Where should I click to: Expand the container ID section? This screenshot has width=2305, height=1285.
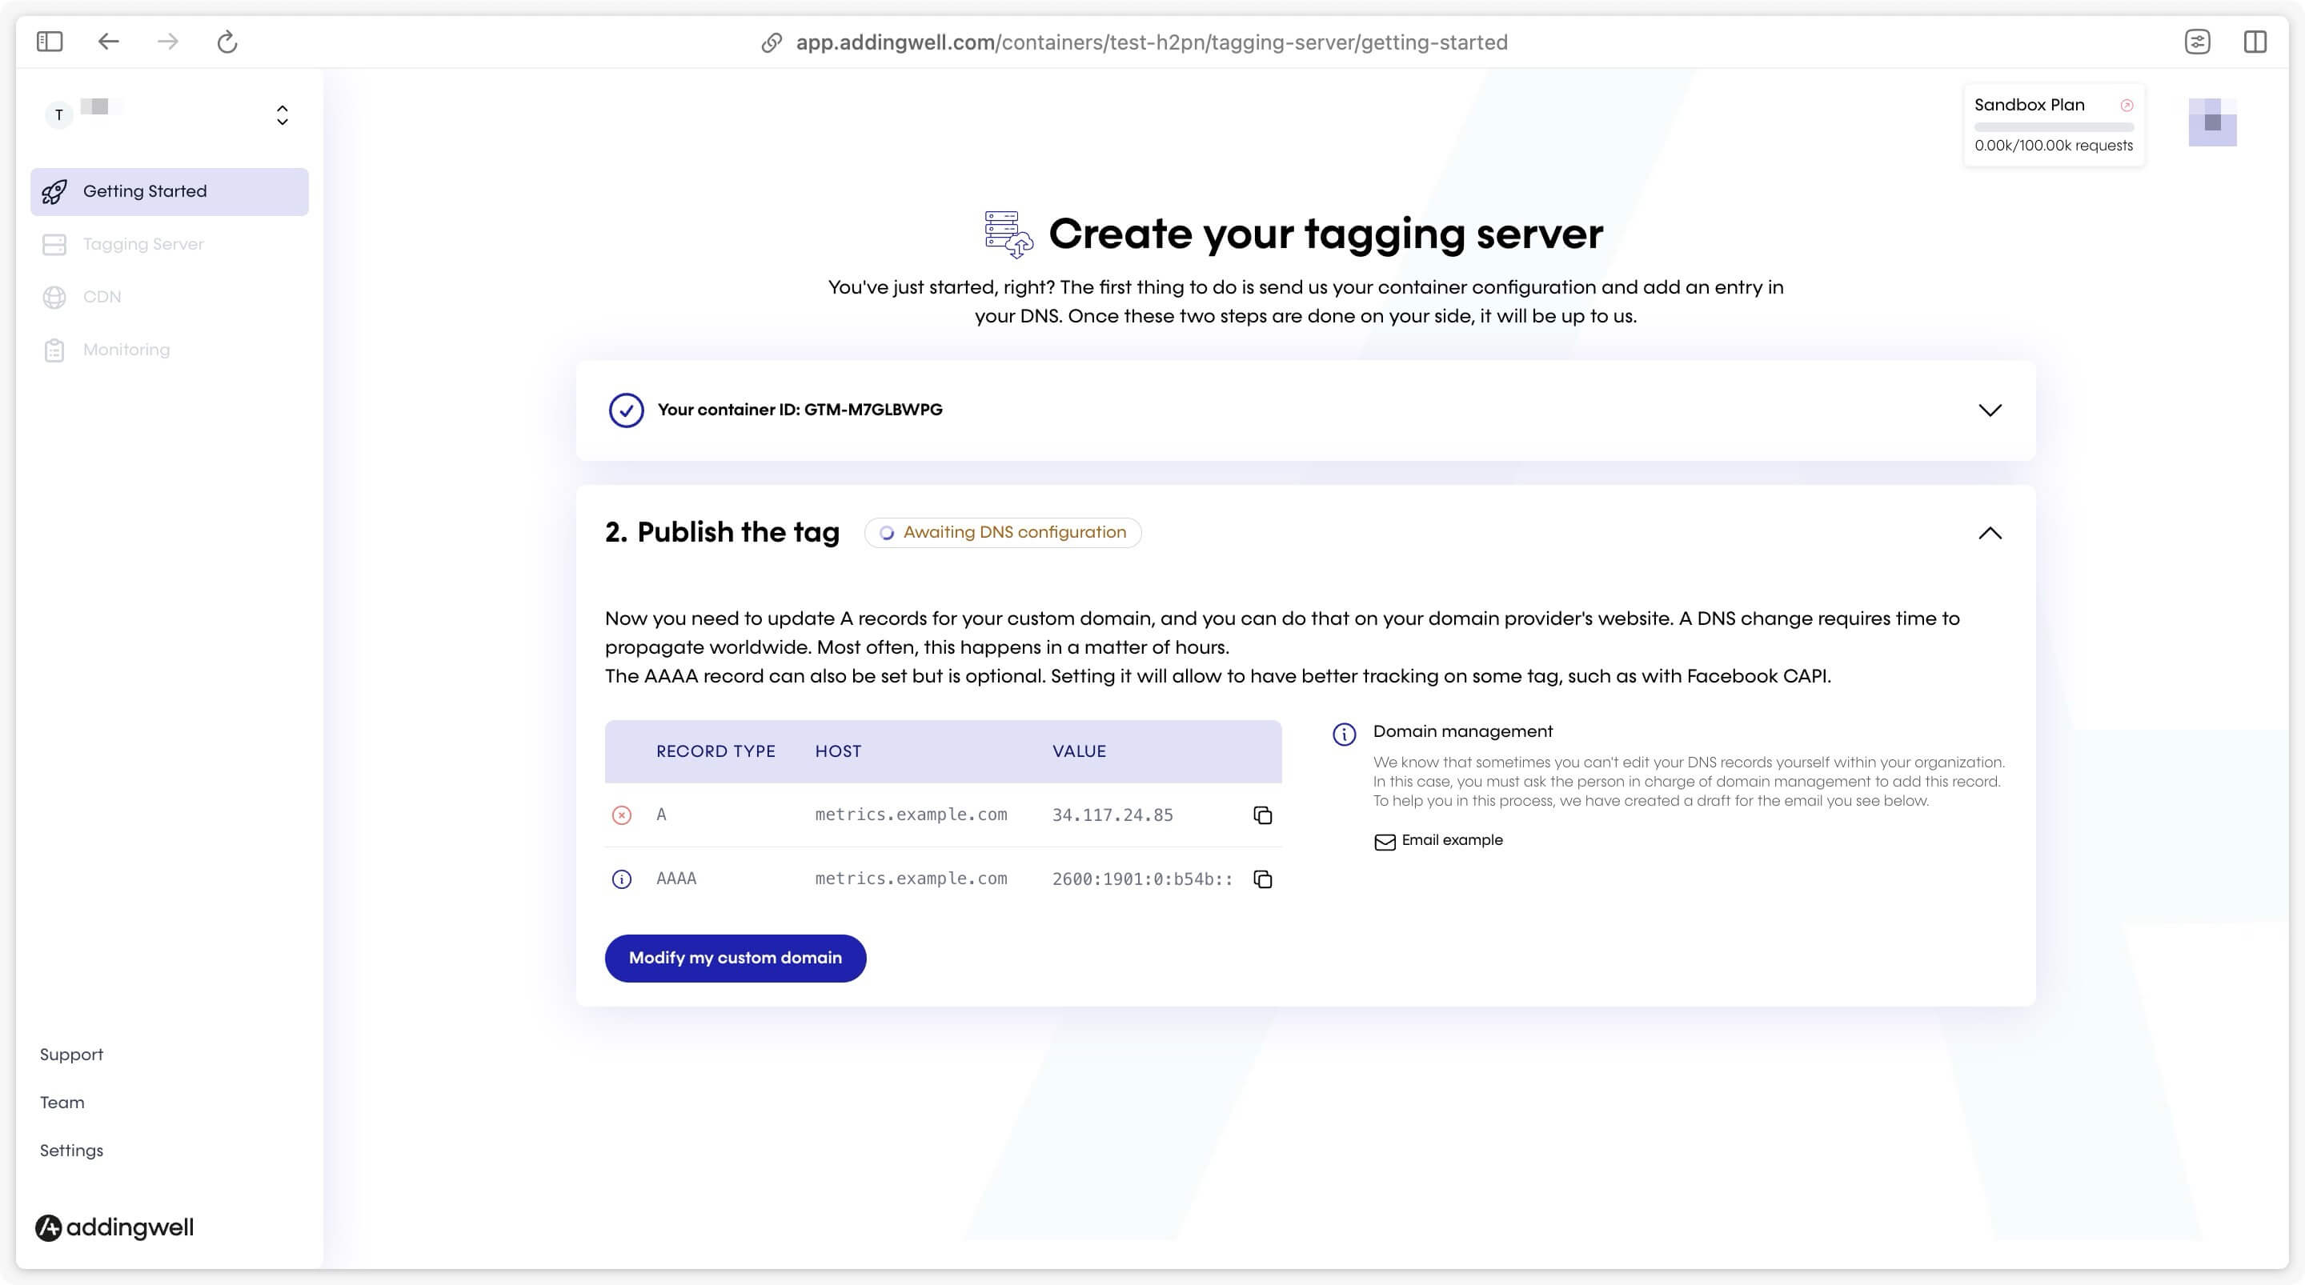[x=1989, y=410]
